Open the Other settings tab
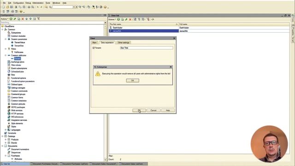295x166 pixels. tap(124, 42)
